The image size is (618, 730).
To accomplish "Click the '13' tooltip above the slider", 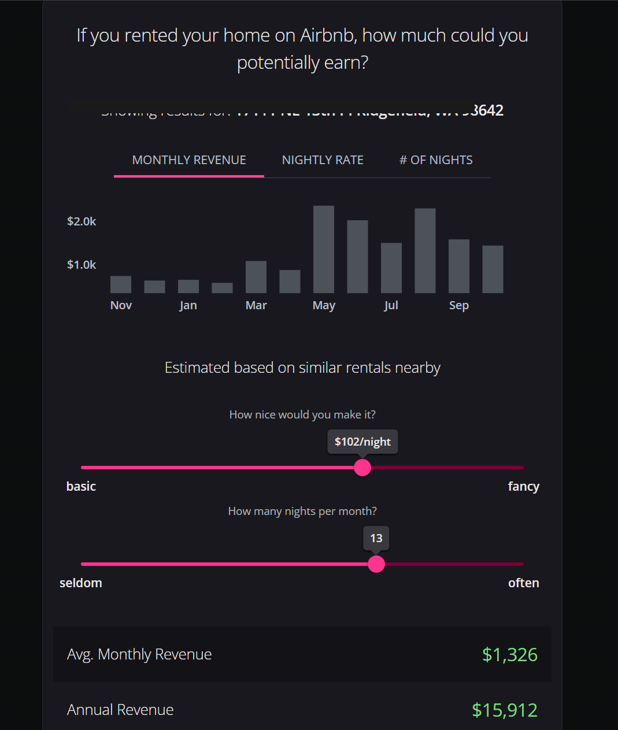I will [x=376, y=538].
